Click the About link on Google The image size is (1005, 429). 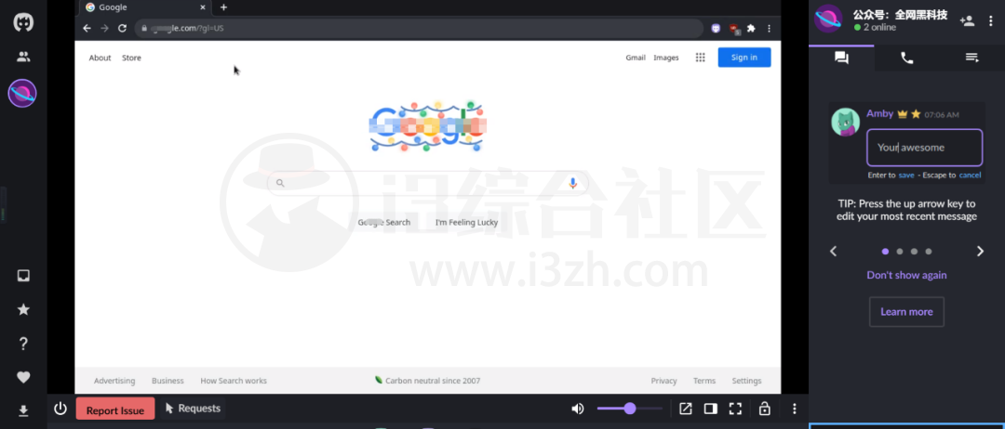click(x=100, y=58)
